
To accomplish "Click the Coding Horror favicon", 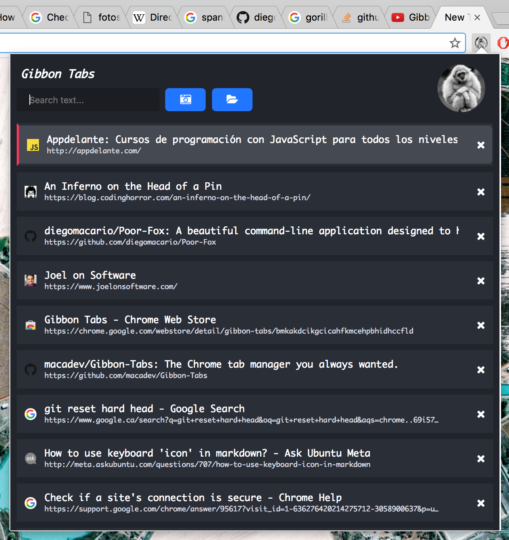I will point(31,192).
